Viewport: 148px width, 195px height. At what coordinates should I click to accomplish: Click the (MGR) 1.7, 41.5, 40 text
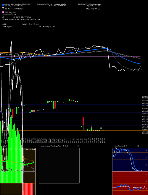[x=30, y=24]
